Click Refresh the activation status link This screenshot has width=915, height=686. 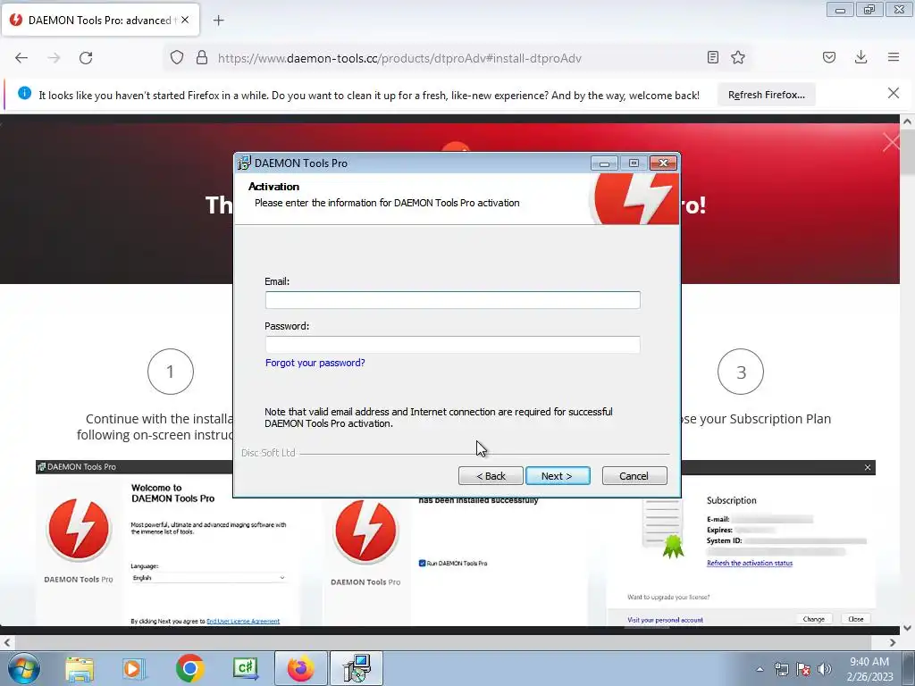tap(750, 563)
